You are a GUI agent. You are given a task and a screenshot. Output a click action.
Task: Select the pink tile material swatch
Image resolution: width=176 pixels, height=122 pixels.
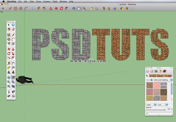(157, 84)
